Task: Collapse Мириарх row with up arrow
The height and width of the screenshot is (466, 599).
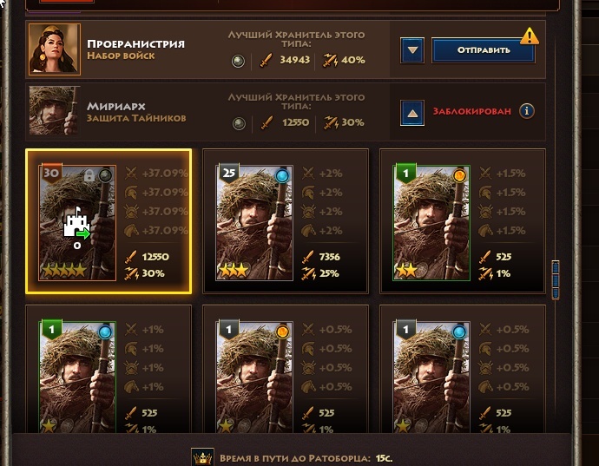Action: [x=412, y=113]
